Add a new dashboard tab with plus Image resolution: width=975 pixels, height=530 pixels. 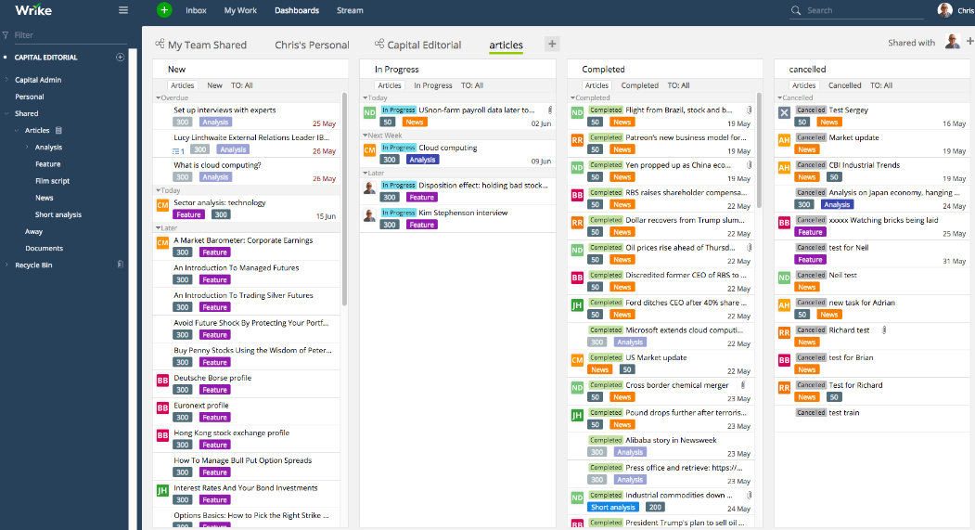click(x=552, y=44)
